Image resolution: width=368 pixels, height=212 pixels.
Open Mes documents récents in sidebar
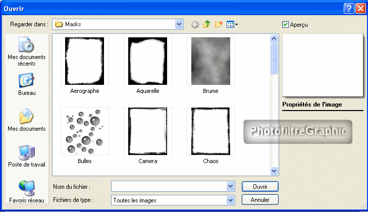[x=26, y=52]
